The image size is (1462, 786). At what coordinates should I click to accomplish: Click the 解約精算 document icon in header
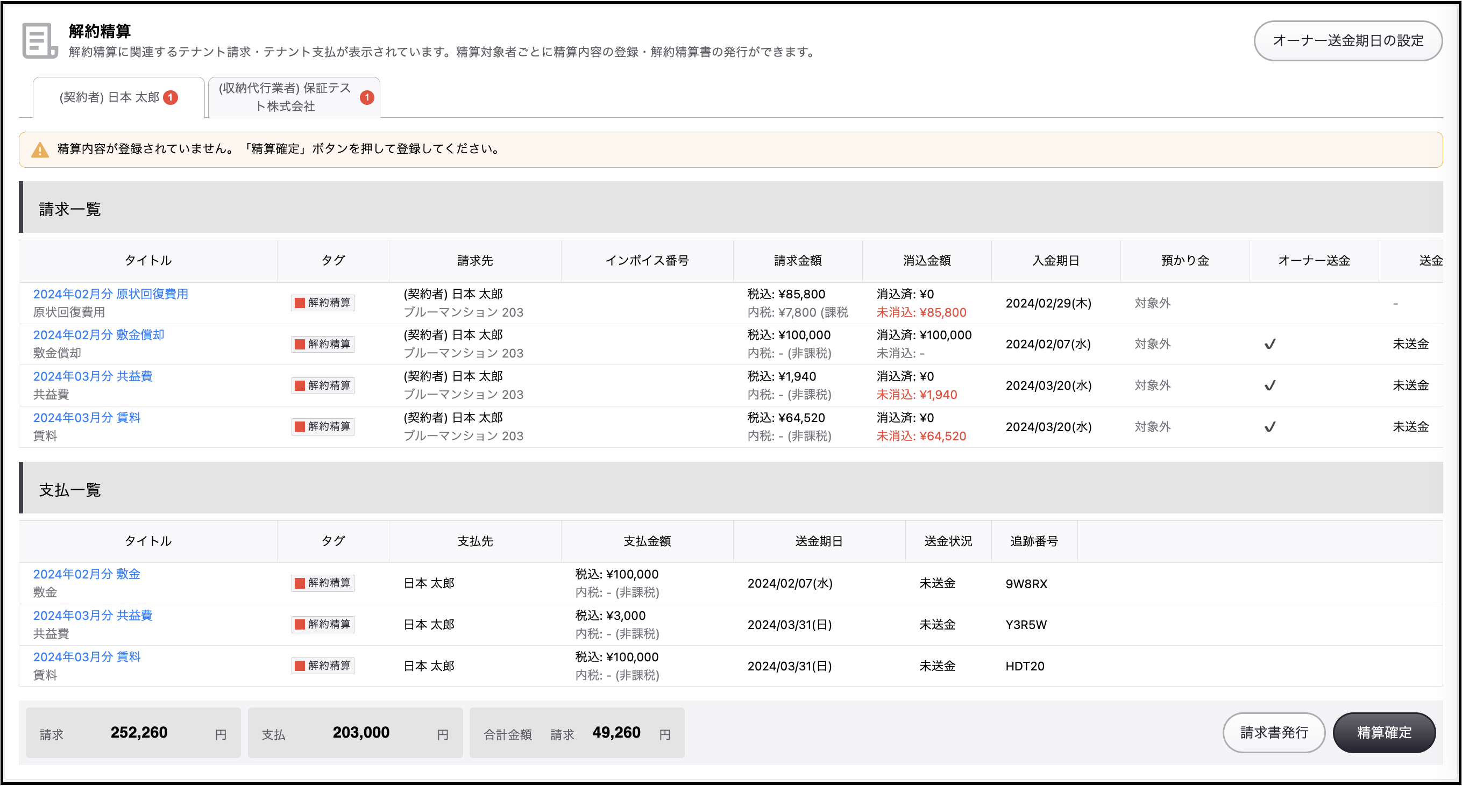tap(40, 41)
